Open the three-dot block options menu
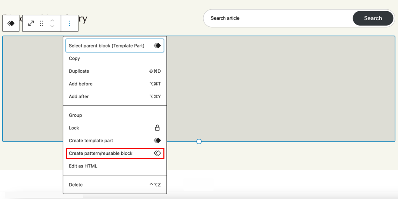Image resolution: width=398 pixels, height=199 pixels. 70,23
